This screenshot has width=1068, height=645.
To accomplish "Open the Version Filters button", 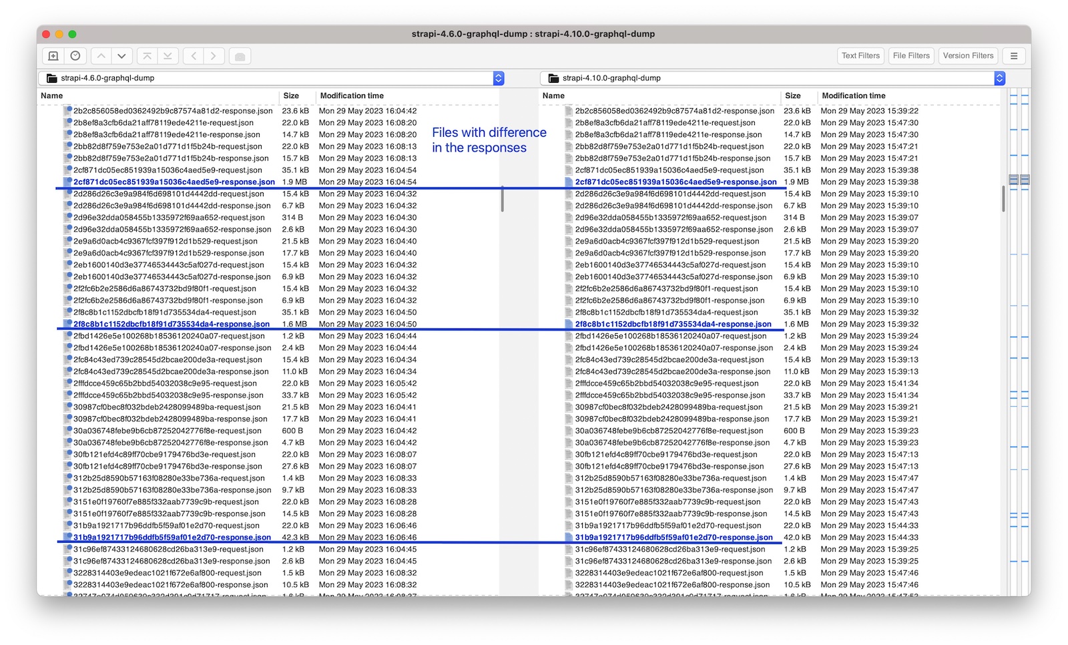I will pos(968,56).
